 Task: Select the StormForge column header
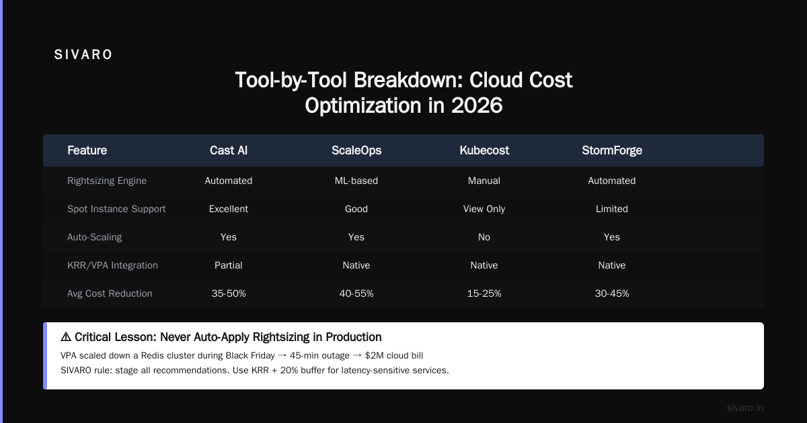(x=612, y=150)
